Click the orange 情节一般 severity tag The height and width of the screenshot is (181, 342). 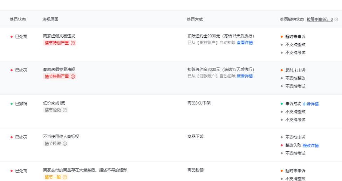[x=53, y=177]
